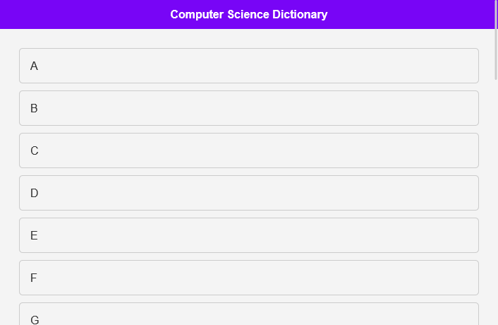Click the Computer Science Dictionary title
This screenshot has height=325, width=498.
248,15
